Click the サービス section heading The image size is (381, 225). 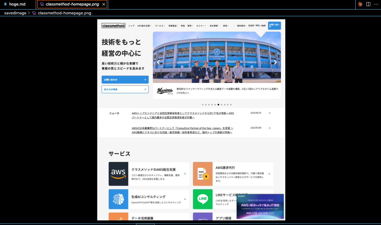click(119, 154)
